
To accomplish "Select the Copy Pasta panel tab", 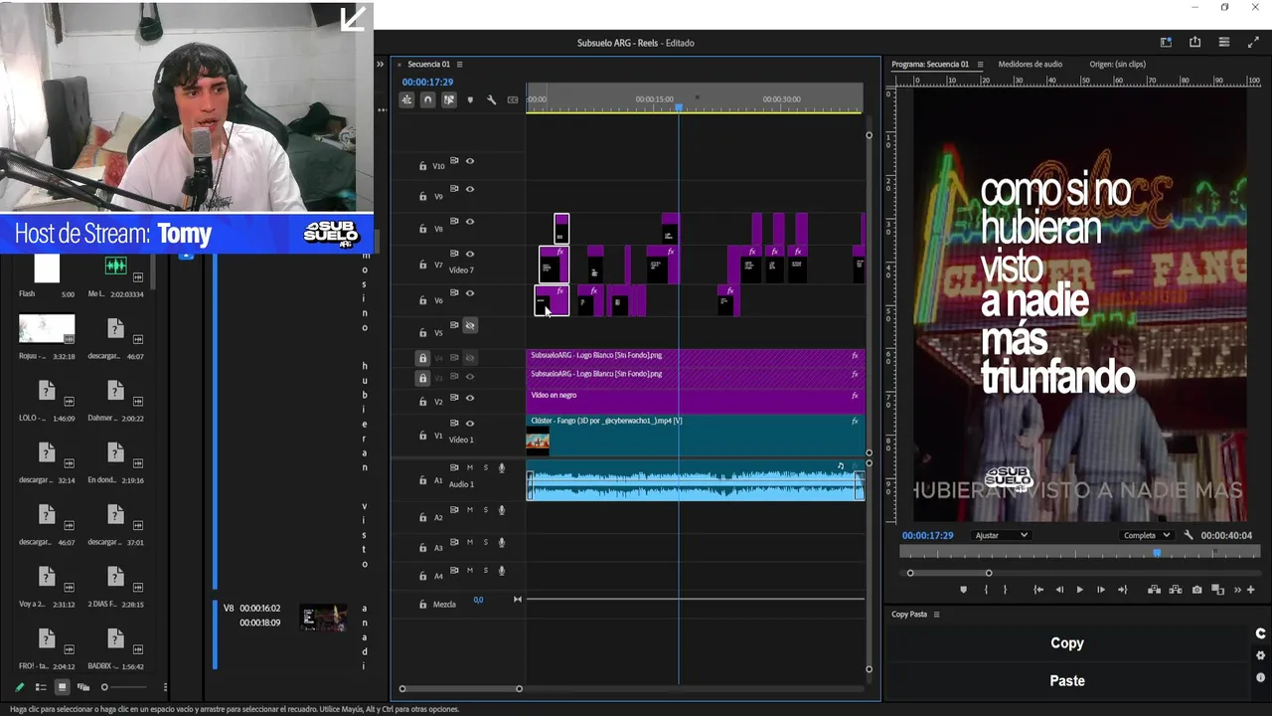I will [x=909, y=615].
